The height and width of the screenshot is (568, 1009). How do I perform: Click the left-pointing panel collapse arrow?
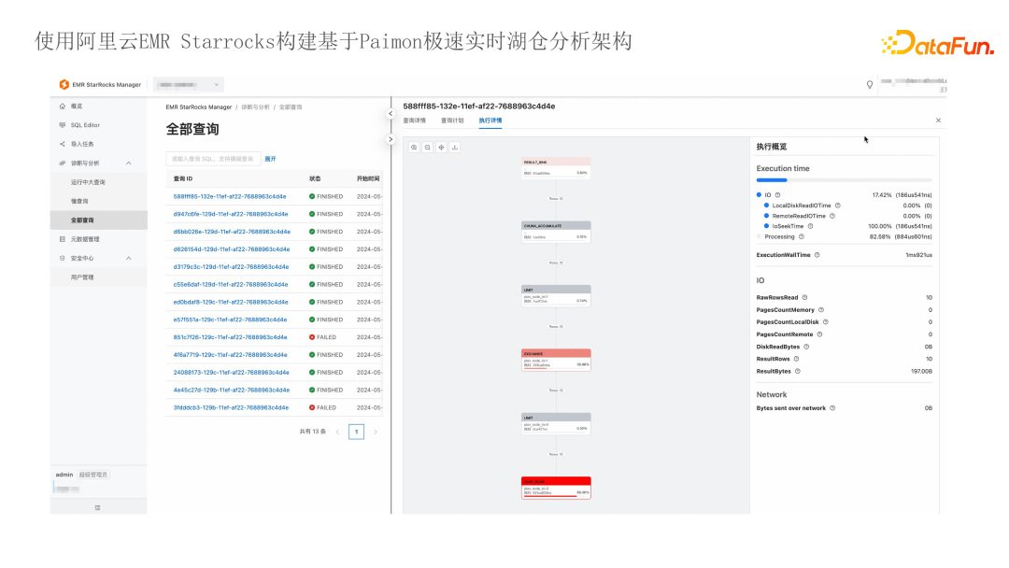click(391, 114)
